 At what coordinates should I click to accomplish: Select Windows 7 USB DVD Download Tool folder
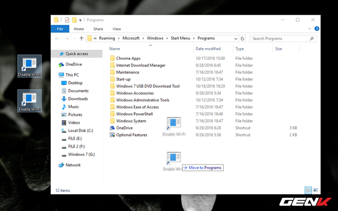(148, 86)
